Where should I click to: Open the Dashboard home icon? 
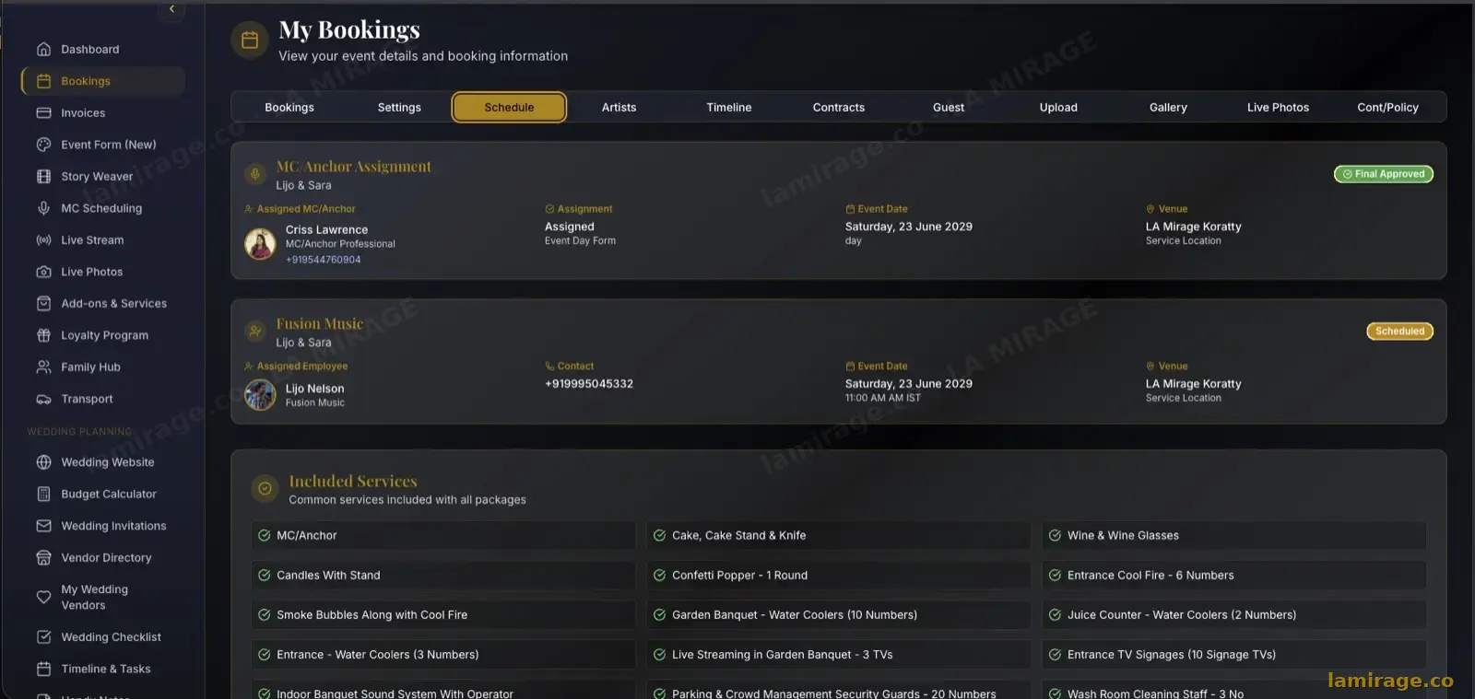43,50
